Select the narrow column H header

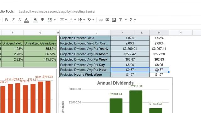point(58,33)
